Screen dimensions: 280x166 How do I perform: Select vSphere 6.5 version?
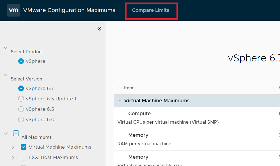pos(21,109)
